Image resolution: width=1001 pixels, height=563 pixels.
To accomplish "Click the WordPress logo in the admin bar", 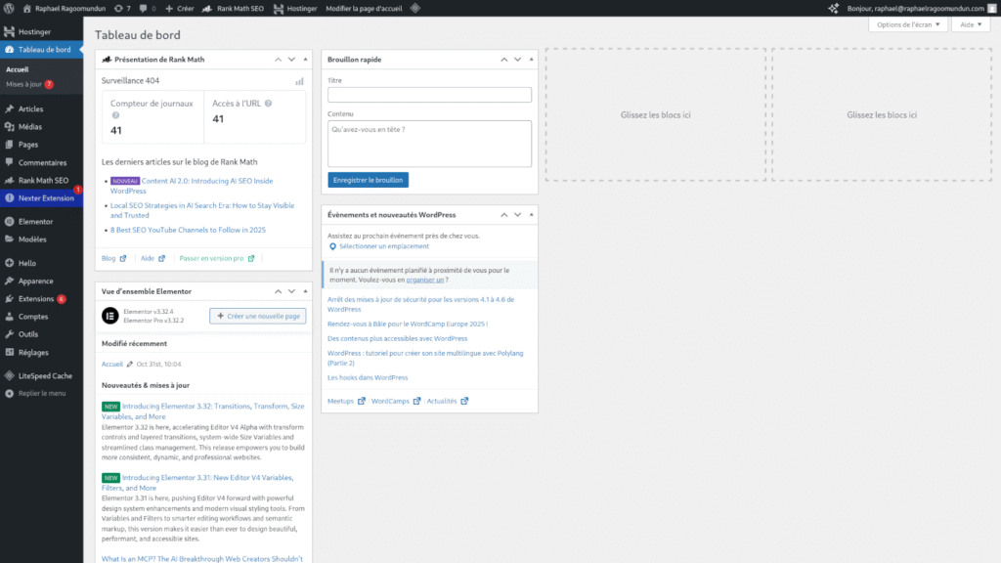I will point(9,7).
